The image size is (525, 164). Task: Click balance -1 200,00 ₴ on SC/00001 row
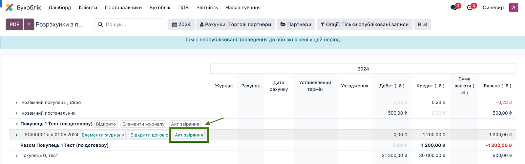coord(500,135)
